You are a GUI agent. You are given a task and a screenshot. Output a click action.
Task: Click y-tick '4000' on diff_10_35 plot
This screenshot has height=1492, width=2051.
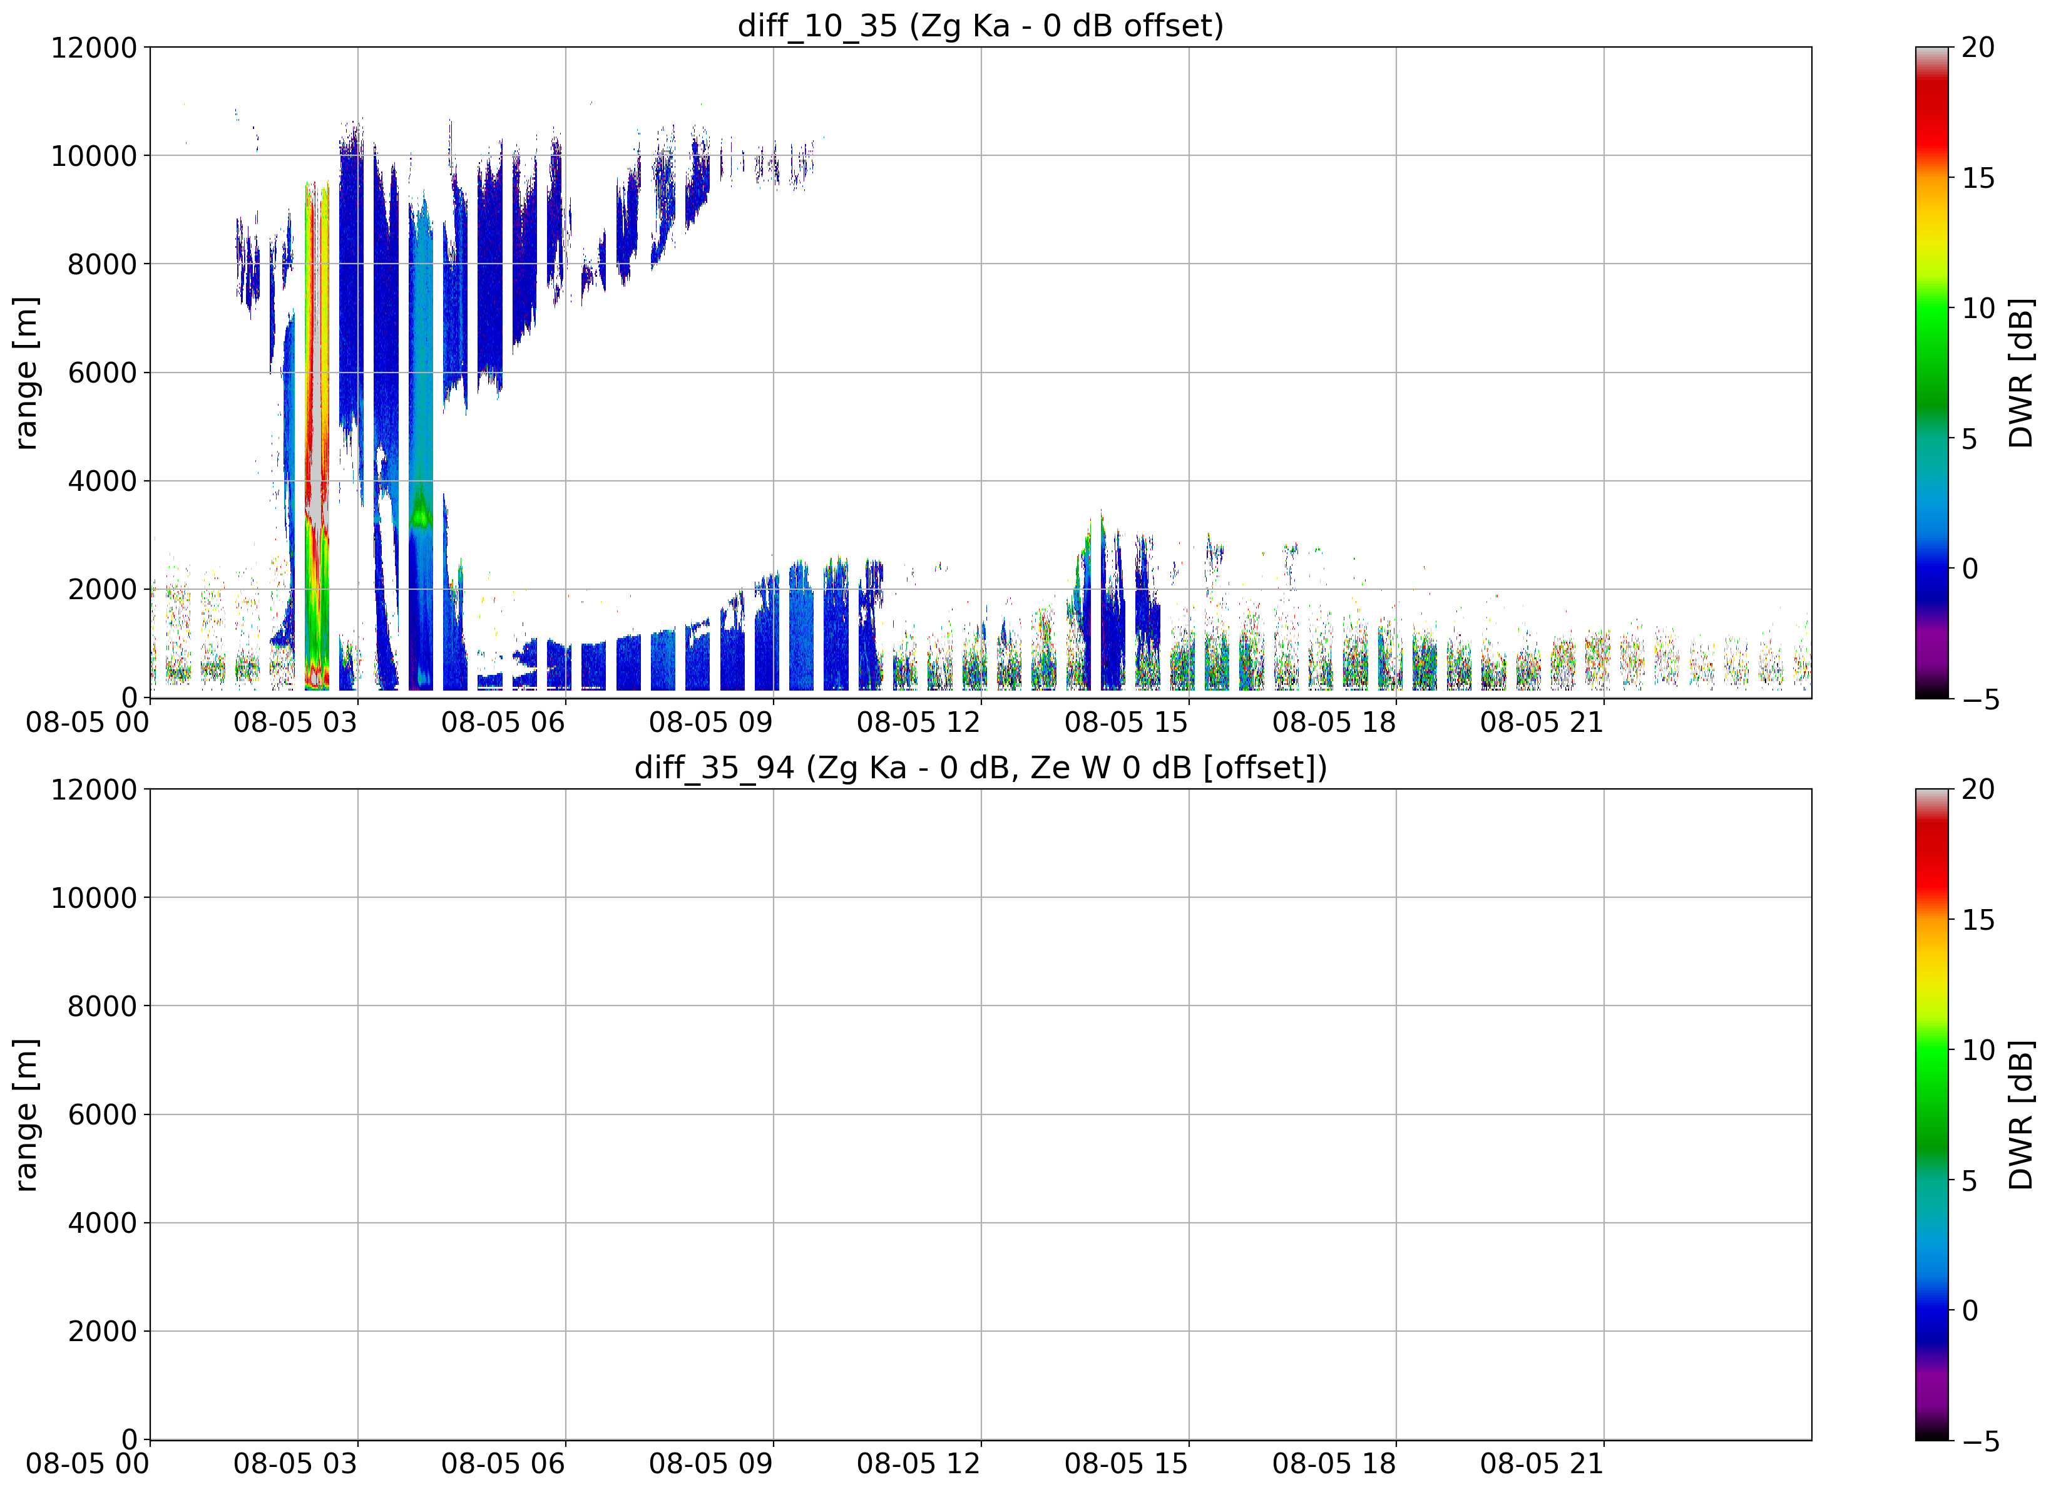coord(102,480)
